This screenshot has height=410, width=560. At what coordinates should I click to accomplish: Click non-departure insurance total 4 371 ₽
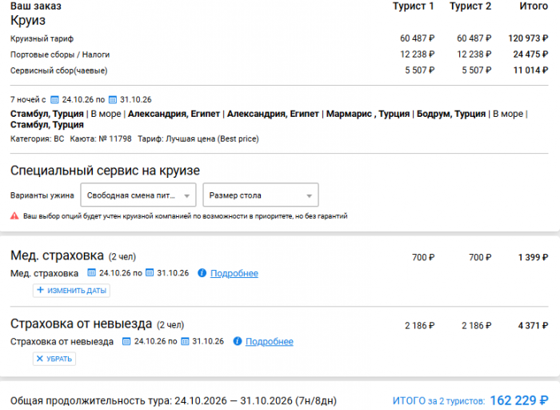(x=534, y=326)
